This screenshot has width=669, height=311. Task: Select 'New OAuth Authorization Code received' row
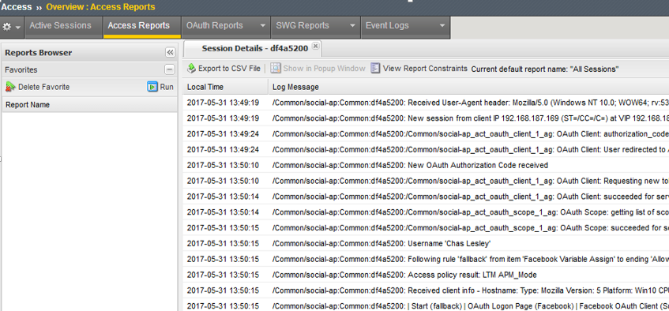pos(426,165)
